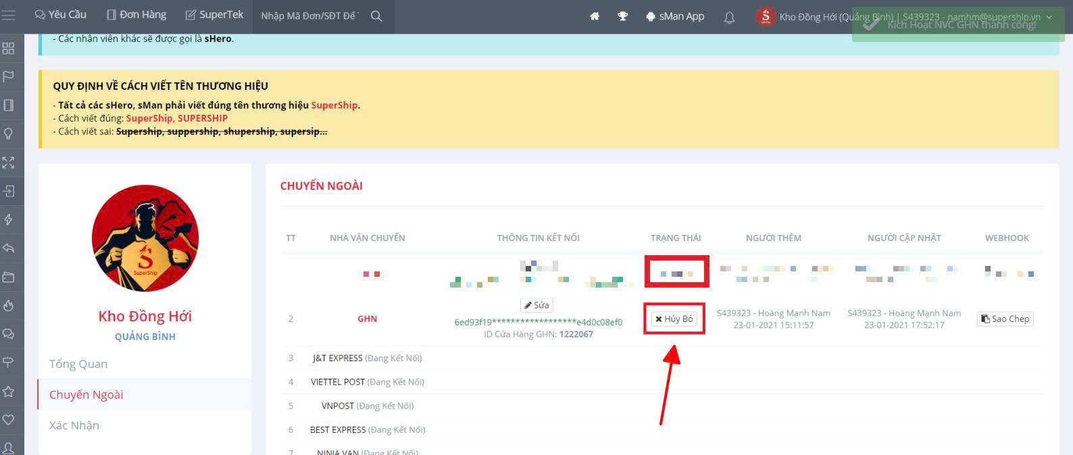Click the reply arrow sidebar icon
The width and height of the screenshot is (1073, 455).
[x=8, y=248]
